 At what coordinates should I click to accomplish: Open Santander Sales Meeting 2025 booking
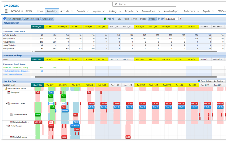click(16, 68)
